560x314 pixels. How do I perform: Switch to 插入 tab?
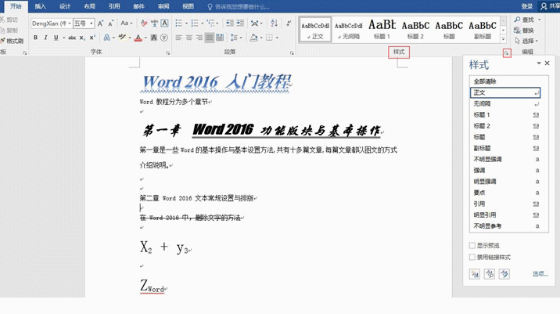click(x=41, y=6)
